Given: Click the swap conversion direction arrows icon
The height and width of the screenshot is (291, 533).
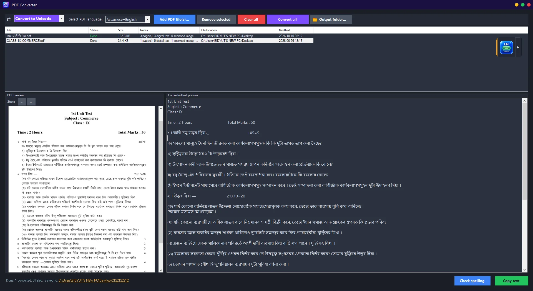Looking at the screenshot, I should tap(9, 19).
